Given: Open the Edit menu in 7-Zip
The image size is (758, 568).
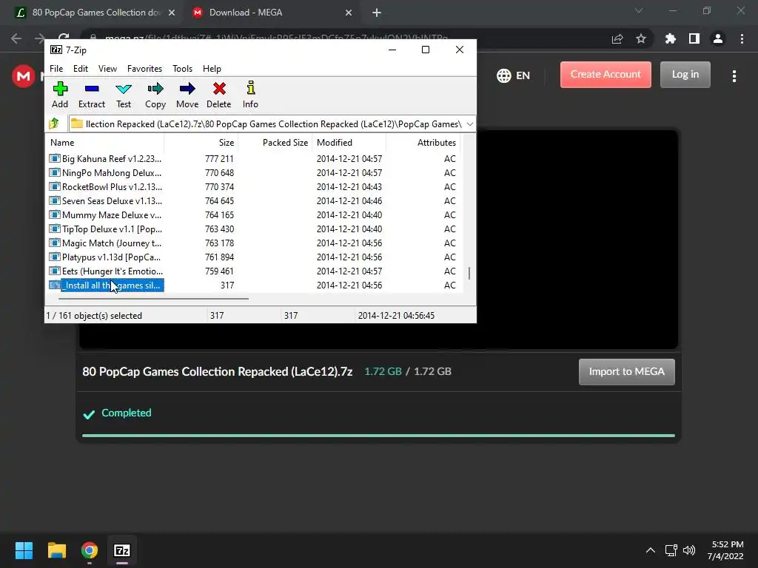Looking at the screenshot, I should click(80, 69).
